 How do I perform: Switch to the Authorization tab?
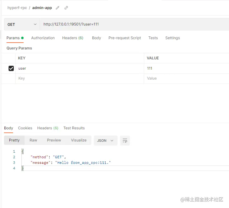point(43,38)
